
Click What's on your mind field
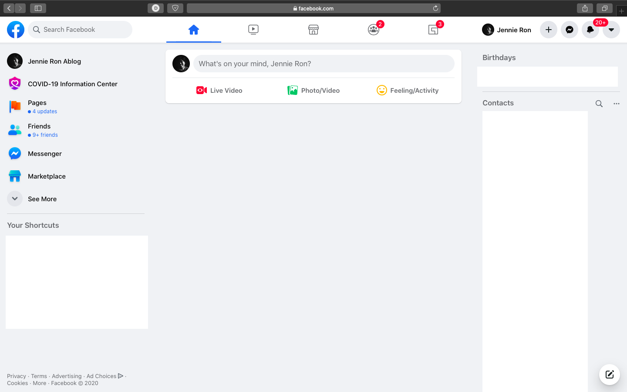pos(324,64)
